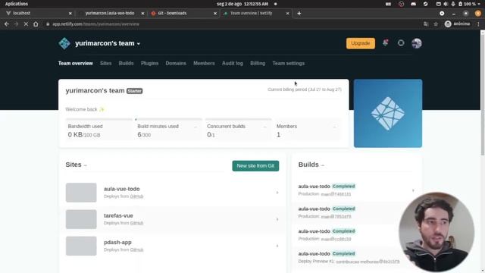Open the battery indicator in top bar

[x=468, y=4]
